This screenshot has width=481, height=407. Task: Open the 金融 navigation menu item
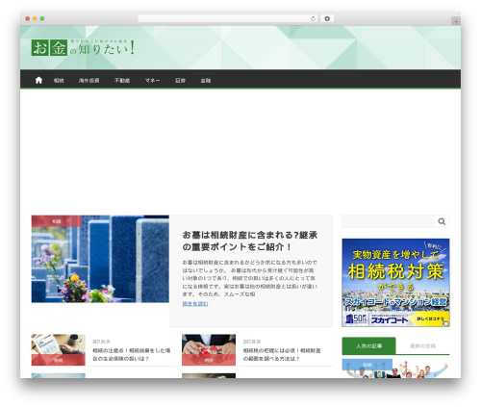[206, 81]
